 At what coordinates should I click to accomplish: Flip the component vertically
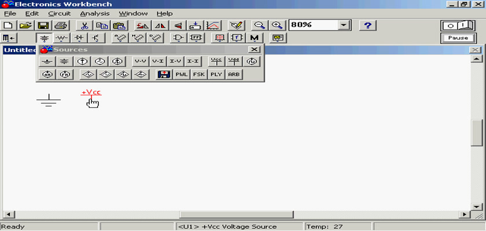tap(178, 25)
